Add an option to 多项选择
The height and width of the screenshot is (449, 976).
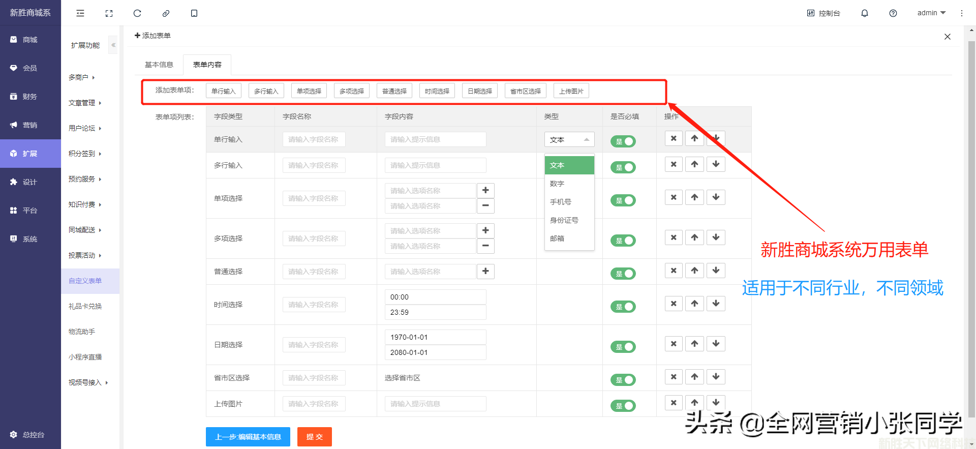[x=485, y=230]
